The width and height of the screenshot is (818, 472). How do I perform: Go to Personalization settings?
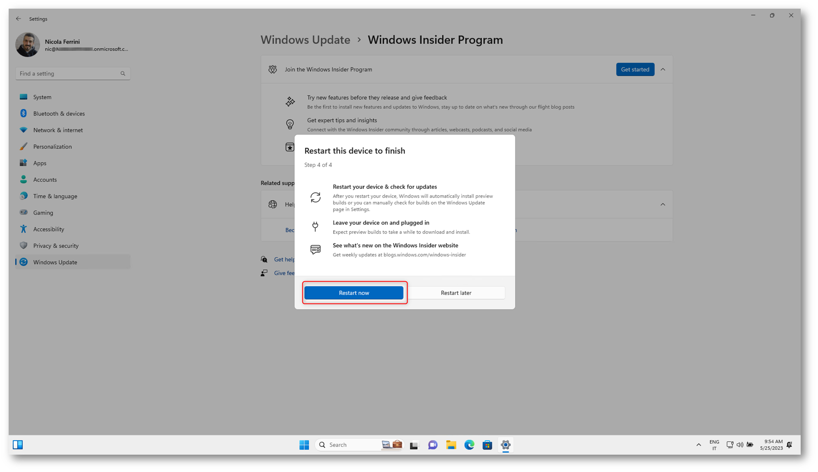[x=52, y=146]
